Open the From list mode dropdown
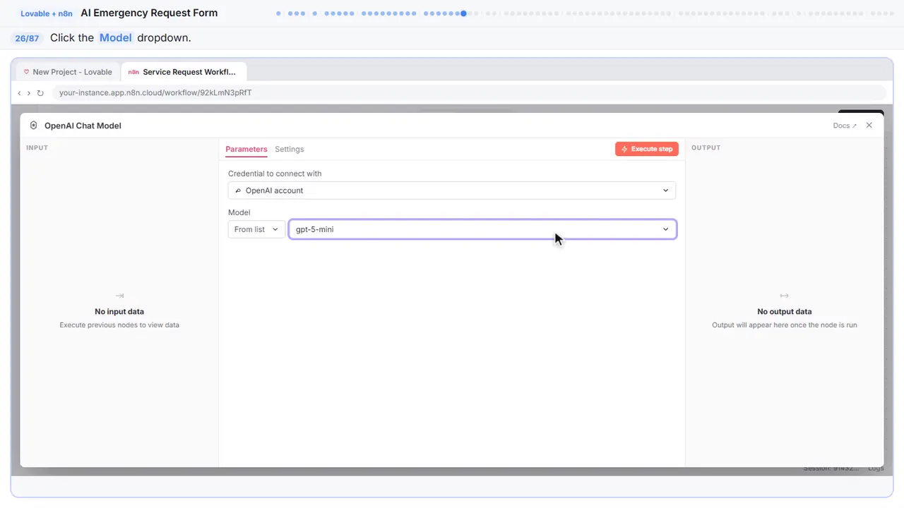904x508 pixels. click(256, 229)
